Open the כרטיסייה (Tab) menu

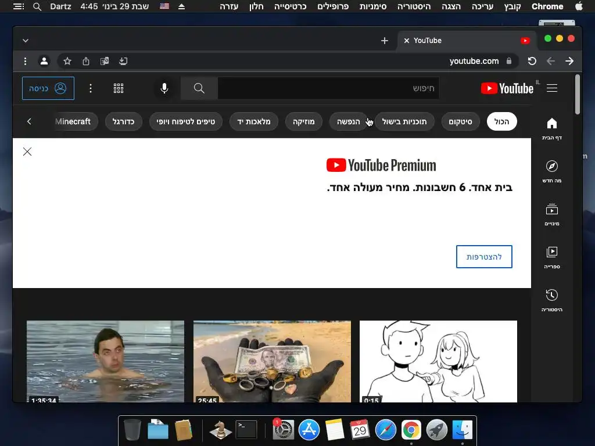click(x=291, y=6)
